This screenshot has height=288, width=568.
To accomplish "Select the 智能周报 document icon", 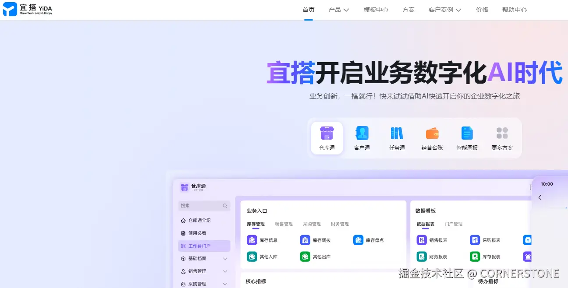I will [467, 133].
